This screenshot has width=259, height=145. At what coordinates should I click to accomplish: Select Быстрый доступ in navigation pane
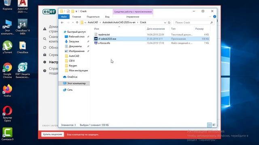tap(76, 32)
